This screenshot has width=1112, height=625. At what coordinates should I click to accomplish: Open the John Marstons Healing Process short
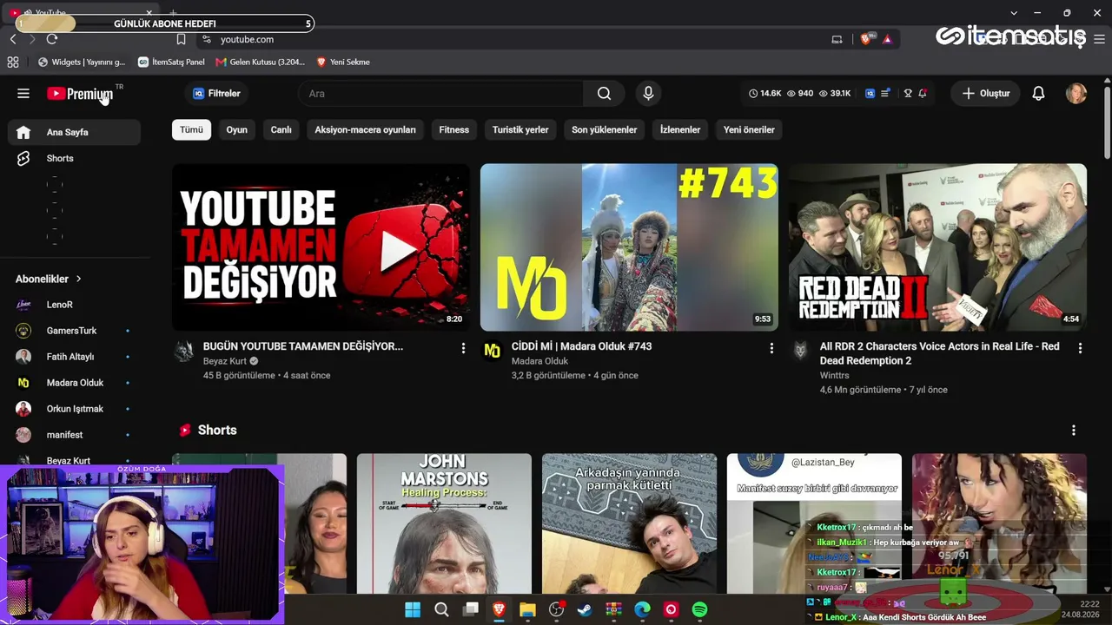[444, 523]
